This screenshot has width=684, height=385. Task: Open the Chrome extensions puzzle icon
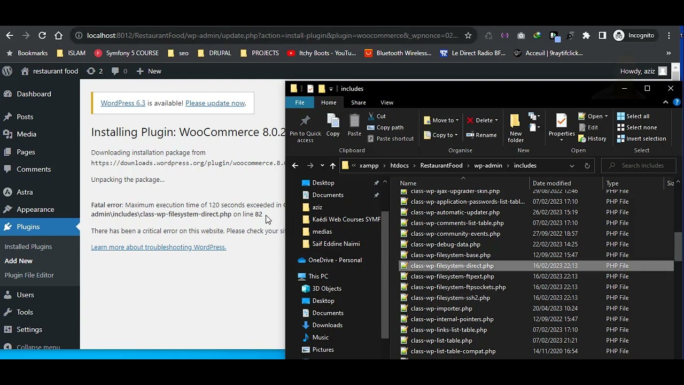pyautogui.click(x=586, y=35)
